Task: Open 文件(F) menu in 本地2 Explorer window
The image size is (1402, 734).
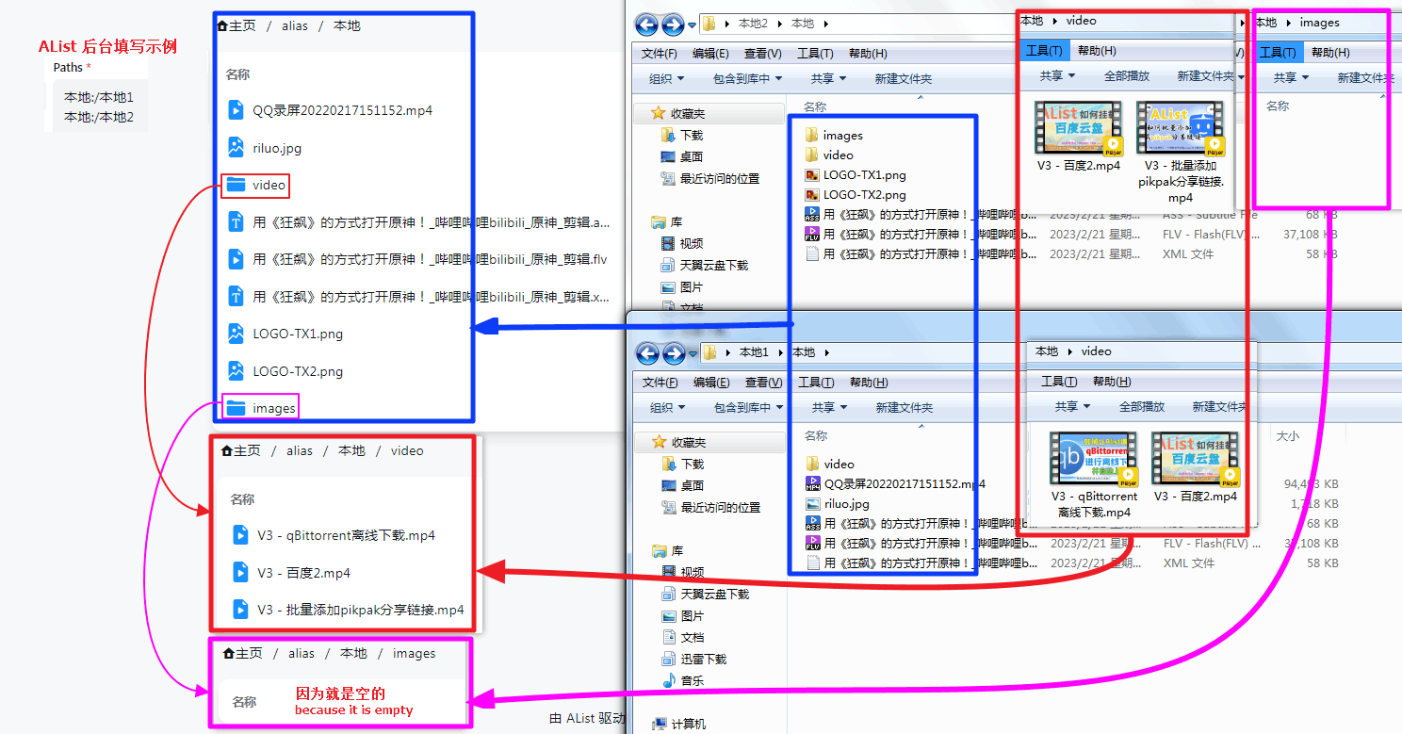Action: click(659, 54)
